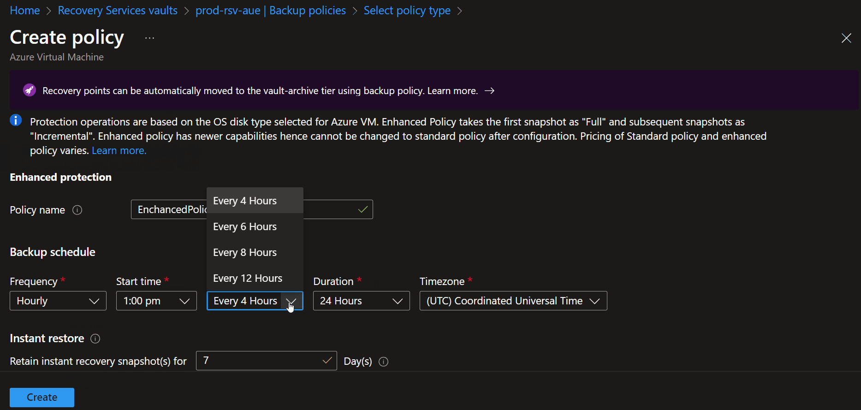
Task: Click the rocket icon in archive banner
Action: point(30,90)
